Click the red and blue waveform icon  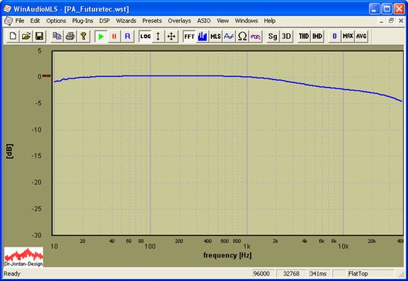coord(255,36)
